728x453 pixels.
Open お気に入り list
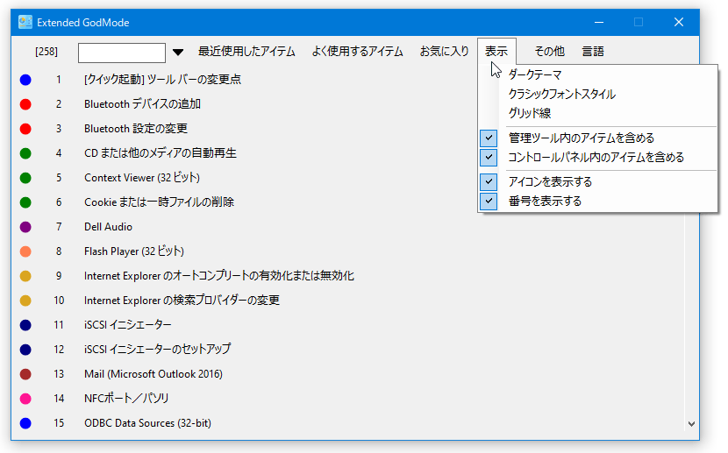coord(445,52)
